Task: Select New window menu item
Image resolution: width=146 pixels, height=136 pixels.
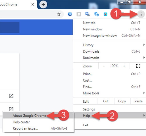Action: pos(109,29)
